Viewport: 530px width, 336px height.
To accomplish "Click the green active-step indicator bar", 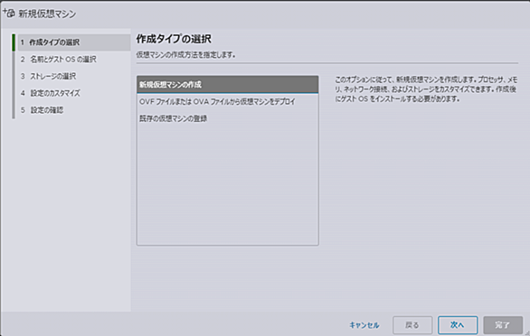I will (14, 42).
